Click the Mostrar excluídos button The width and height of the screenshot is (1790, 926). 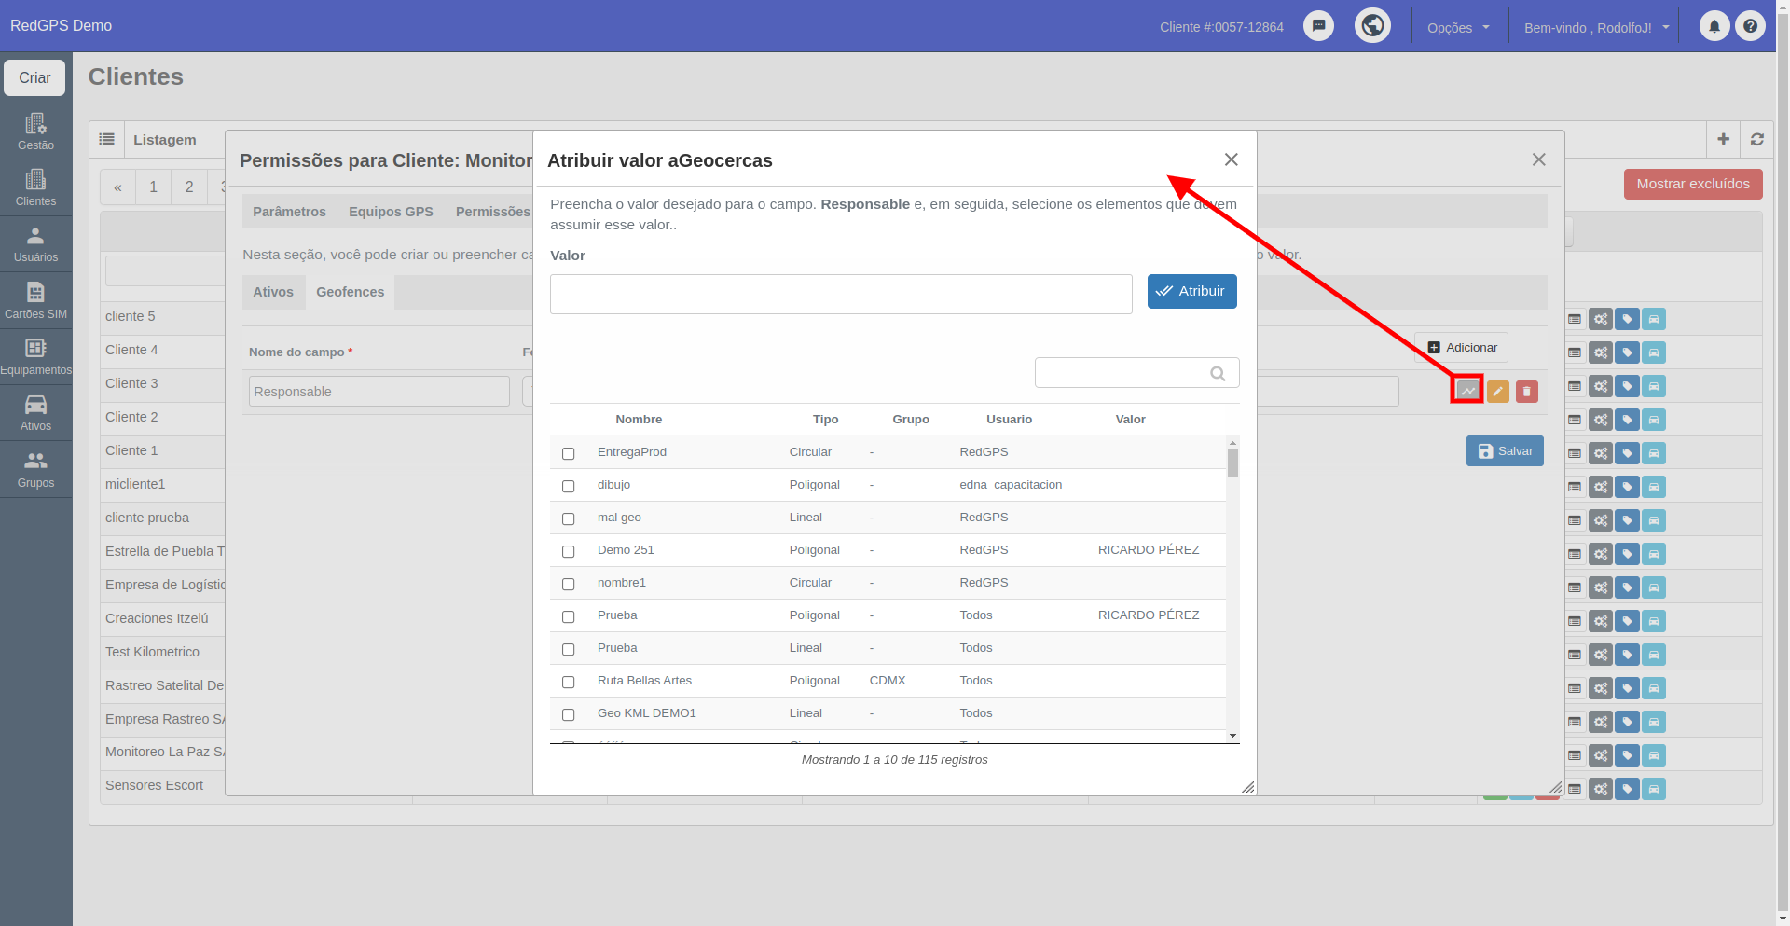(1693, 184)
